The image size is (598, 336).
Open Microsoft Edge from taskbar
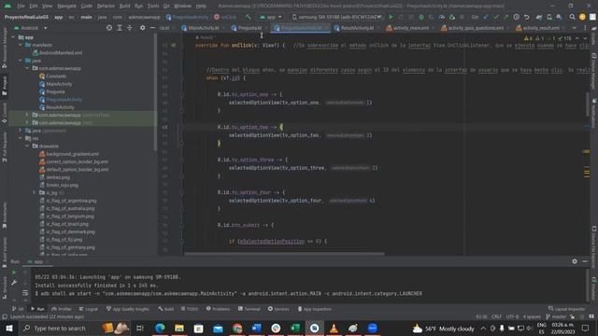(160, 328)
